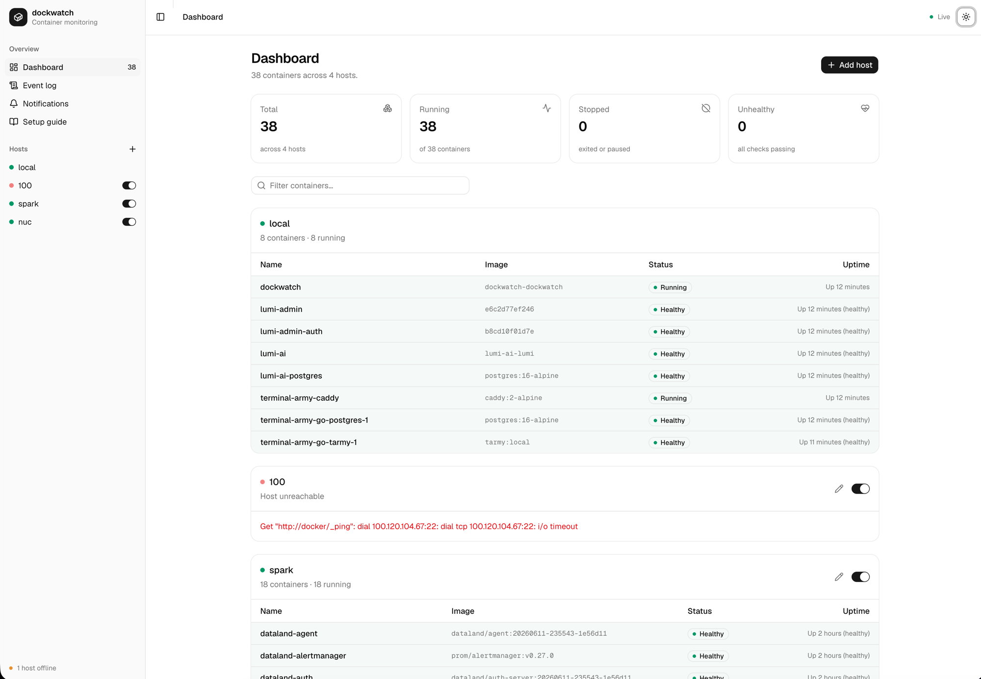This screenshot has height=679, width=981.
Task: Click the Add host button
Action: click(850, 65)
